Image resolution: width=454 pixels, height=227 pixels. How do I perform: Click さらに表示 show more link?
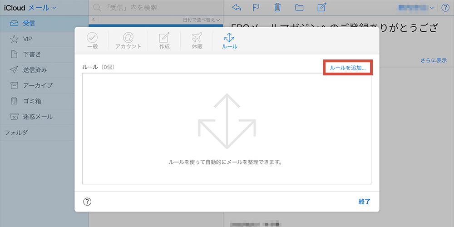(x=433, y=60)
